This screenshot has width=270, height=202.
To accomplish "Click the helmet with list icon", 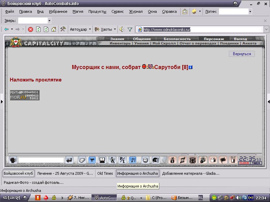I will 156,161.
